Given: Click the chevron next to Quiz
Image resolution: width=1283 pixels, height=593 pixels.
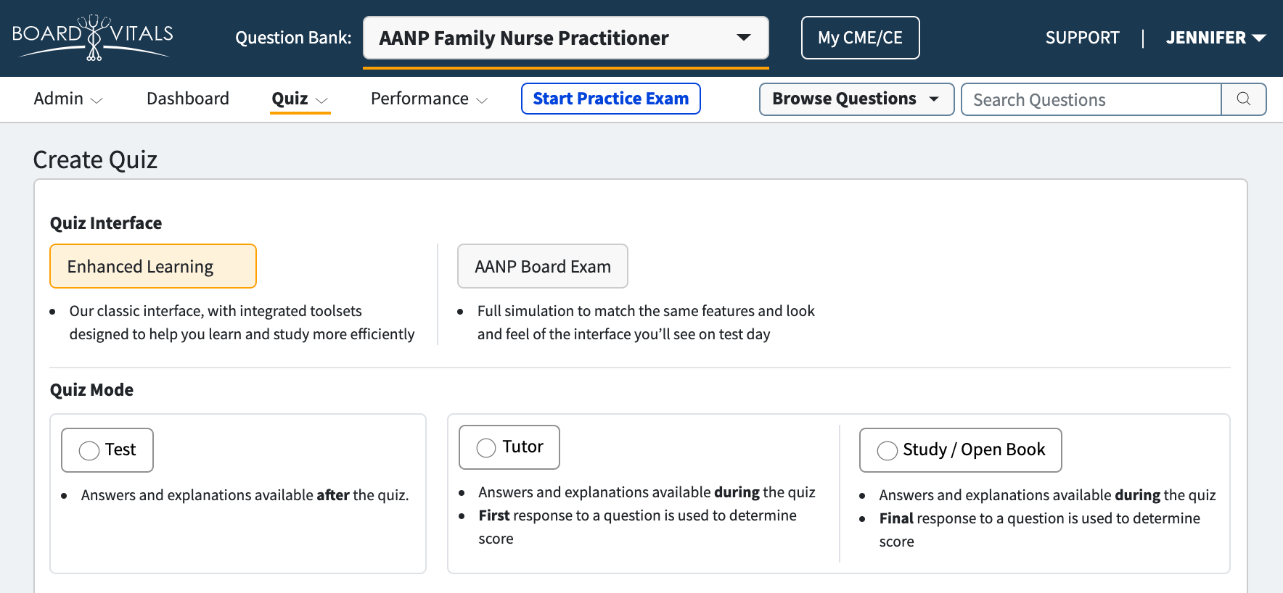Looking at the screenshot, I should coord(322,101).
